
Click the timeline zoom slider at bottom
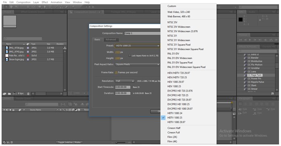pyautogui.click(x=120, y=142)
